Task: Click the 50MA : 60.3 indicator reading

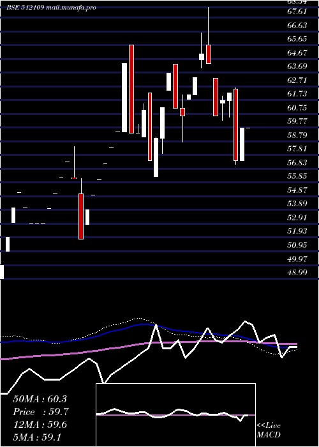Action: coord(40,399)
